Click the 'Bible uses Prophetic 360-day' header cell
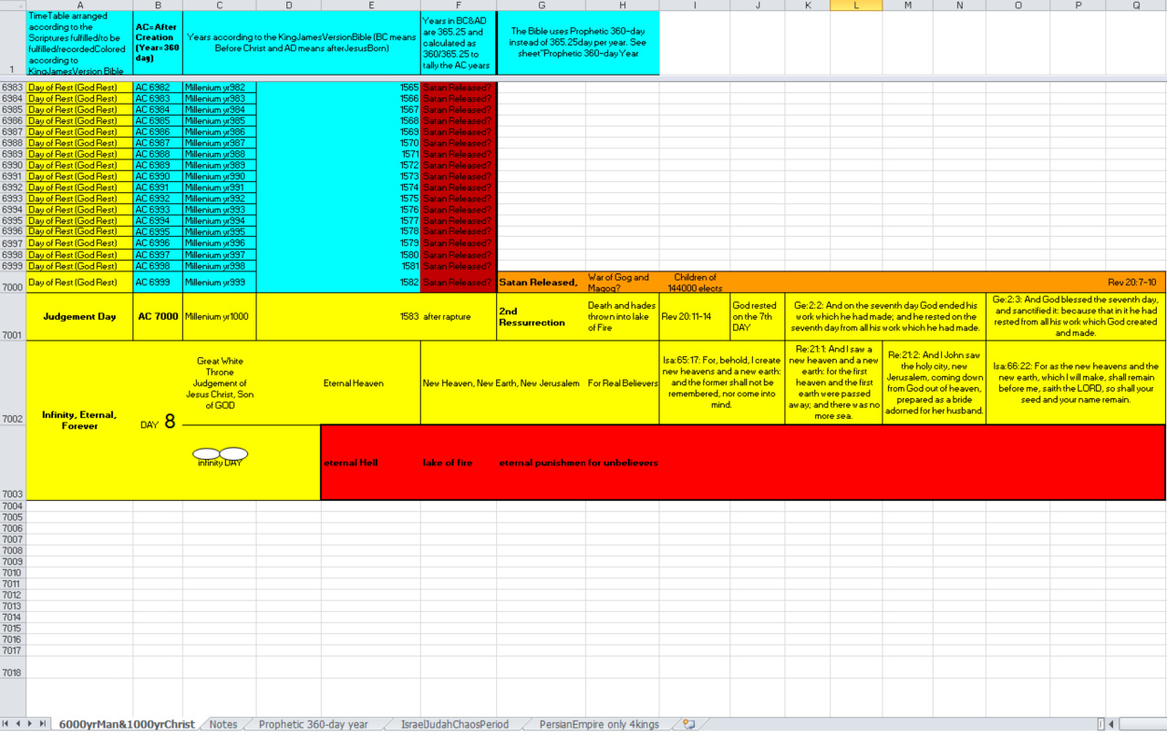The image size is (1167, 735). [x=578, y=43]
